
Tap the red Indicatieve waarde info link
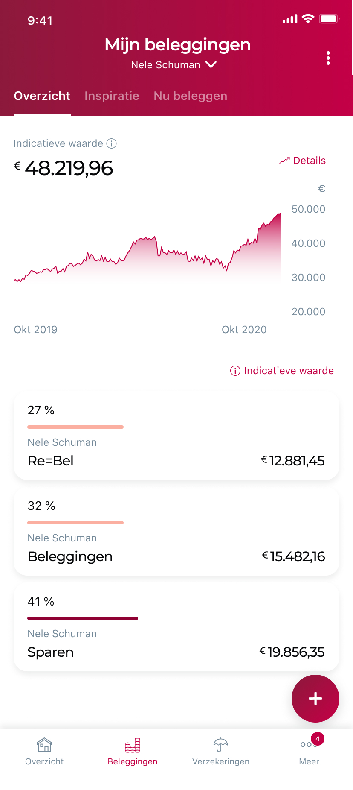click(x=282, y=371)
